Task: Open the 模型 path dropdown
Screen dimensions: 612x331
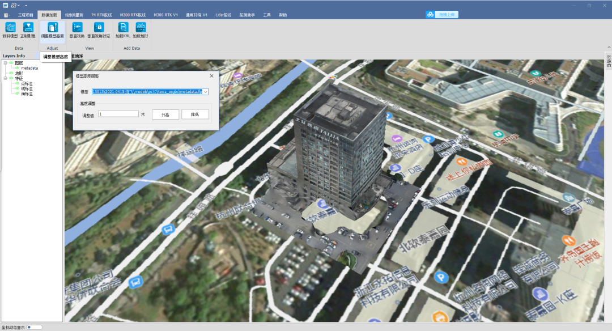Action: pyautogui.click(x=205, y=92)
